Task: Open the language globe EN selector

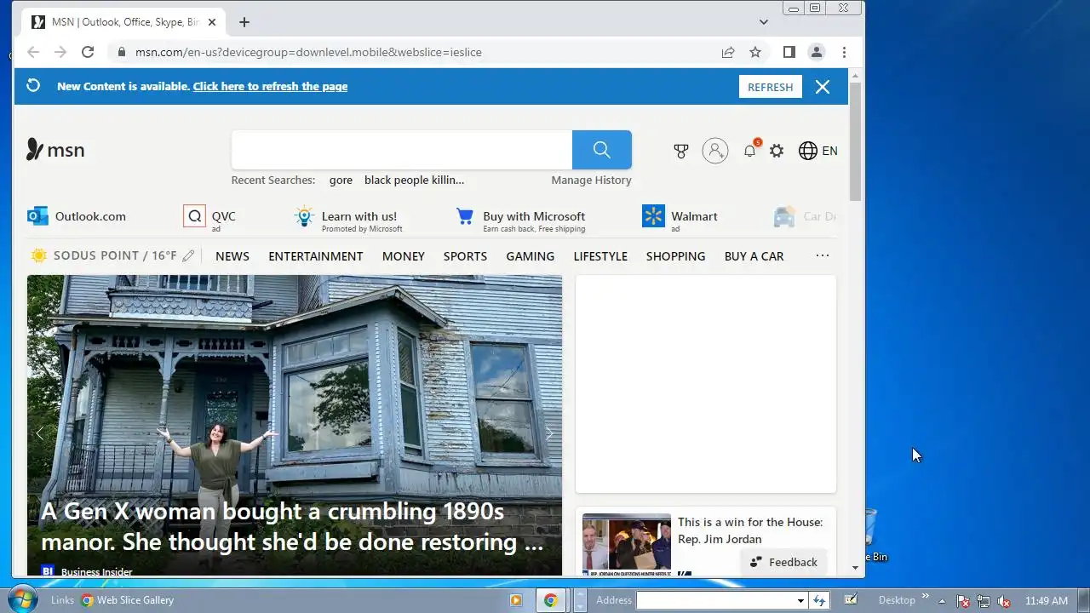Action: click(818, 151)
